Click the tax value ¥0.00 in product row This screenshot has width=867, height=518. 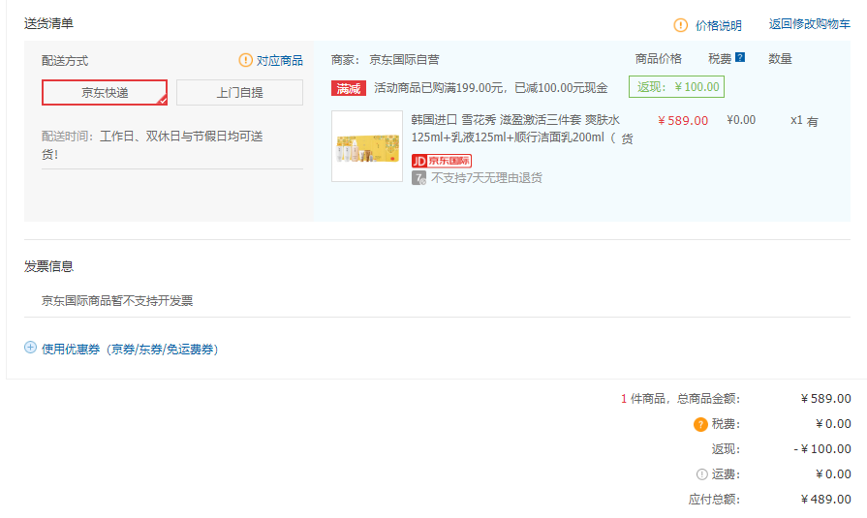[741, 120]
